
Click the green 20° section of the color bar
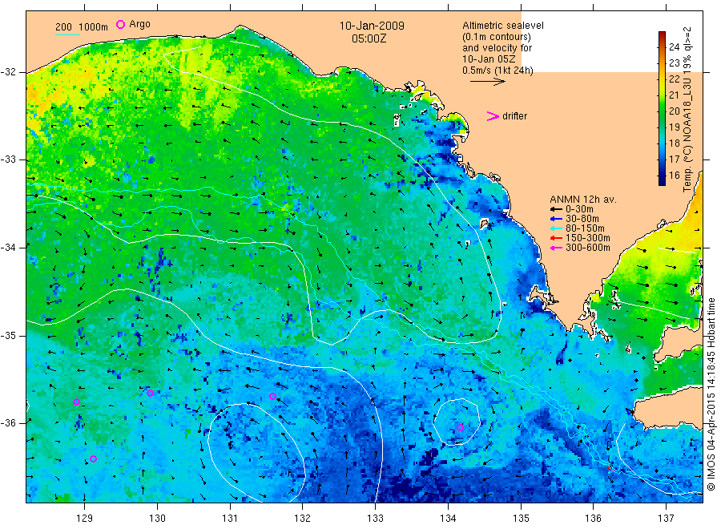pos(662,111)
